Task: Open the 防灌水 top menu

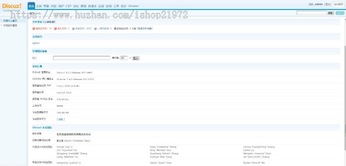Action: pyautogui.click(x=92, y=6)
